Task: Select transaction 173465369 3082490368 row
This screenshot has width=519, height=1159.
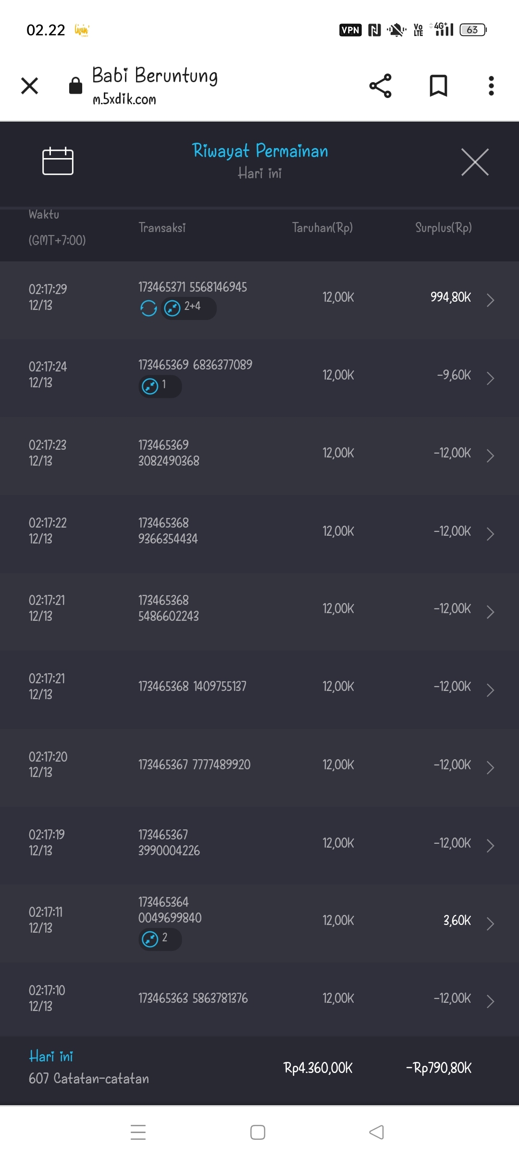Action: pyautogui.click(x=169, y=453)
